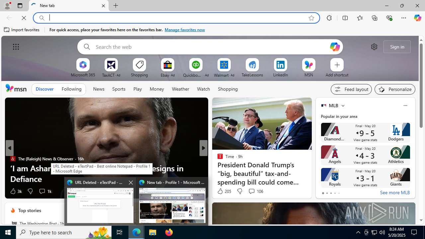
Task: Open the Shopping category in MSN nav
Action: click(228, 89)
